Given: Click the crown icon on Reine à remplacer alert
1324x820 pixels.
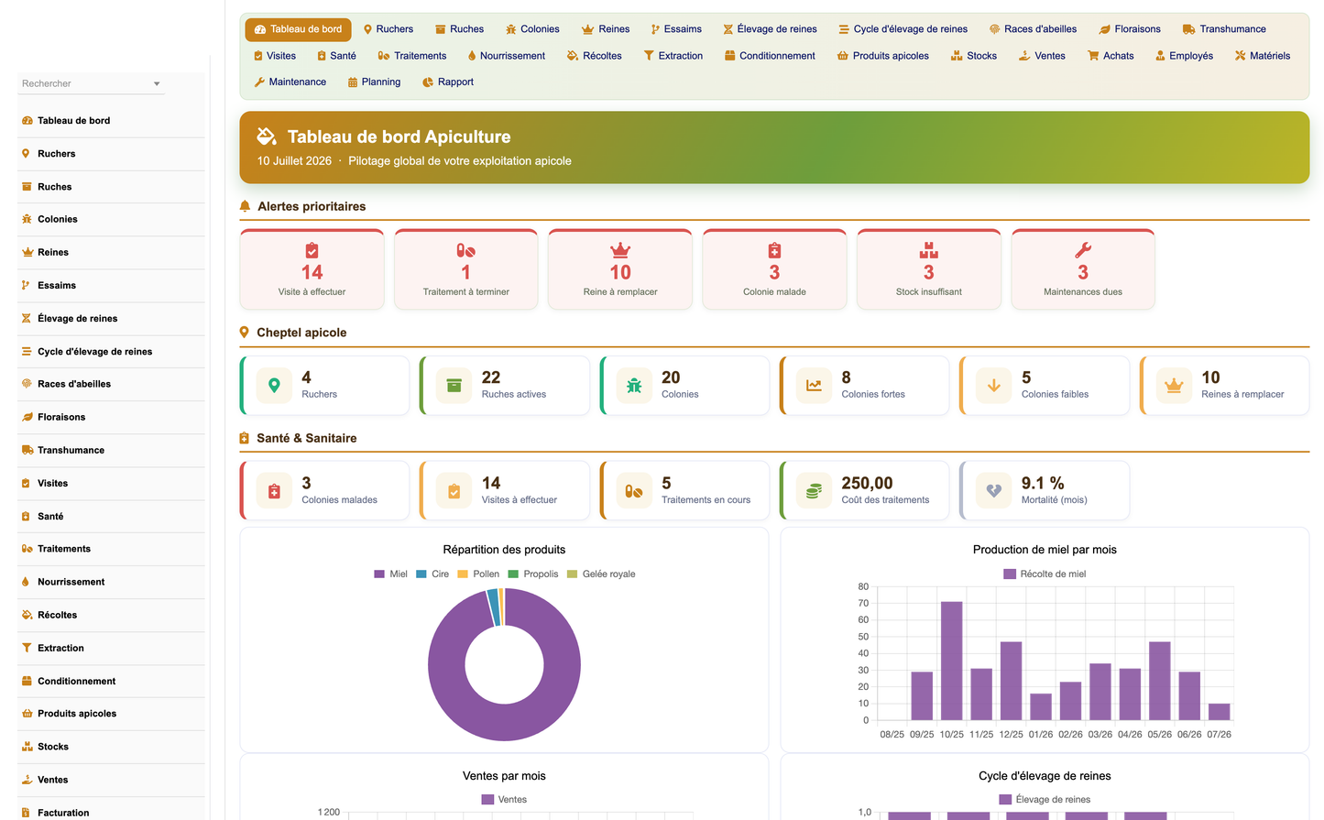Looking at the screenshot, I should point(620,250).
